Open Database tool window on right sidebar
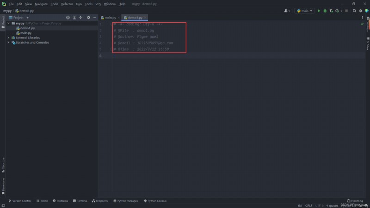370x208 pixels. [368, 24]
